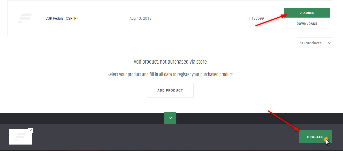This screenshot has height=151, width=343.
Task: Select the CSR Pedals (CSR_P) product name
Action: (x=62, y=18)
